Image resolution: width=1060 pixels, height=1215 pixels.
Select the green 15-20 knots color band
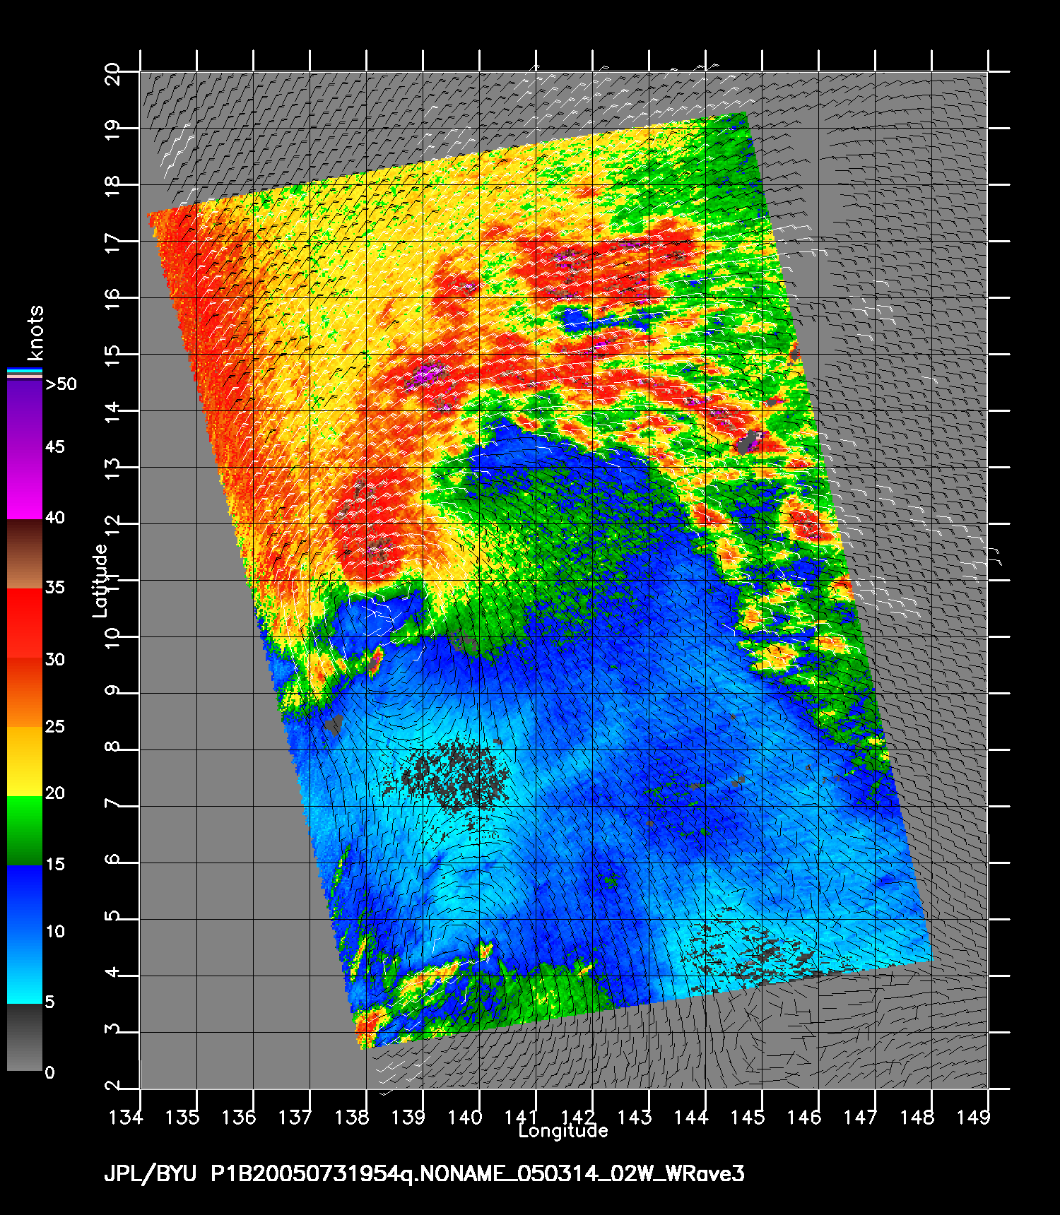[x=25, y=831]
